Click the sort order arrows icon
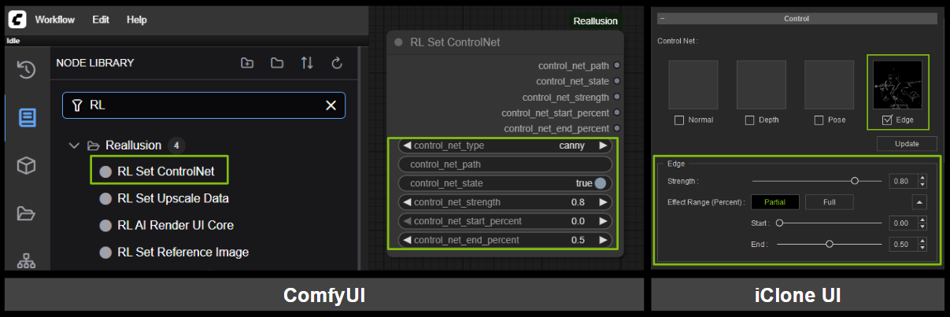Screen dimensions: 950x317 tap(307, 63)
